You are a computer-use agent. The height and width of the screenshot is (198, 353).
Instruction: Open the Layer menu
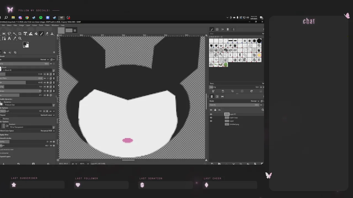coord(28,25)
